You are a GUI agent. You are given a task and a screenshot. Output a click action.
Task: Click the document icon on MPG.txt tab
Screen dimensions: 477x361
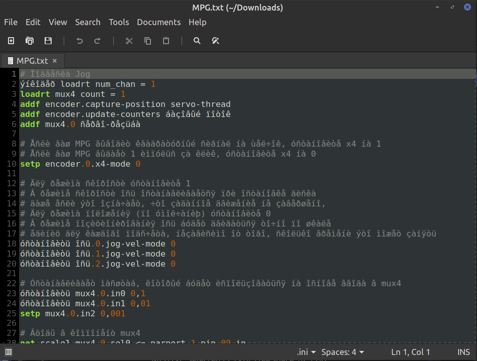pos(11,61)
